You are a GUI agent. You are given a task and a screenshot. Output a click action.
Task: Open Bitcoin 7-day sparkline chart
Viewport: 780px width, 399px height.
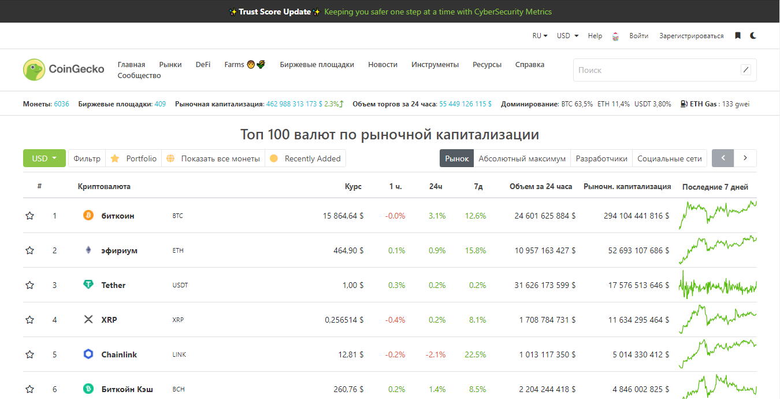point(718,215)
